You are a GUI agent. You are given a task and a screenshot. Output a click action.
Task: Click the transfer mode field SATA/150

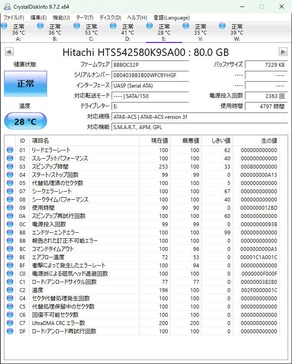(x=150, y=96)
